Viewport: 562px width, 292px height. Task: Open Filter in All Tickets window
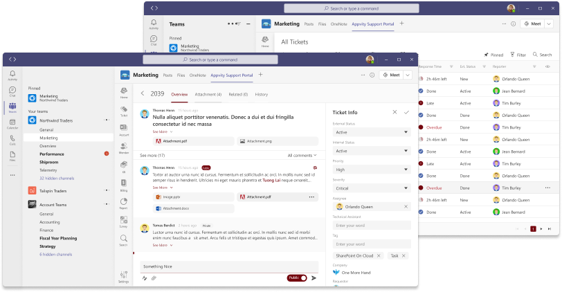click(x=518, y=55)
